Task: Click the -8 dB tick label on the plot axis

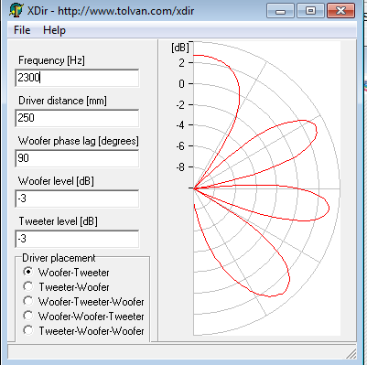Action: coord(180,166)
